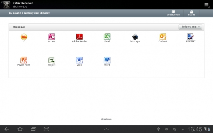This screenshot has height=133, width=213.
Task: Tap the USB status icon
Action: (x=158, y=129)
